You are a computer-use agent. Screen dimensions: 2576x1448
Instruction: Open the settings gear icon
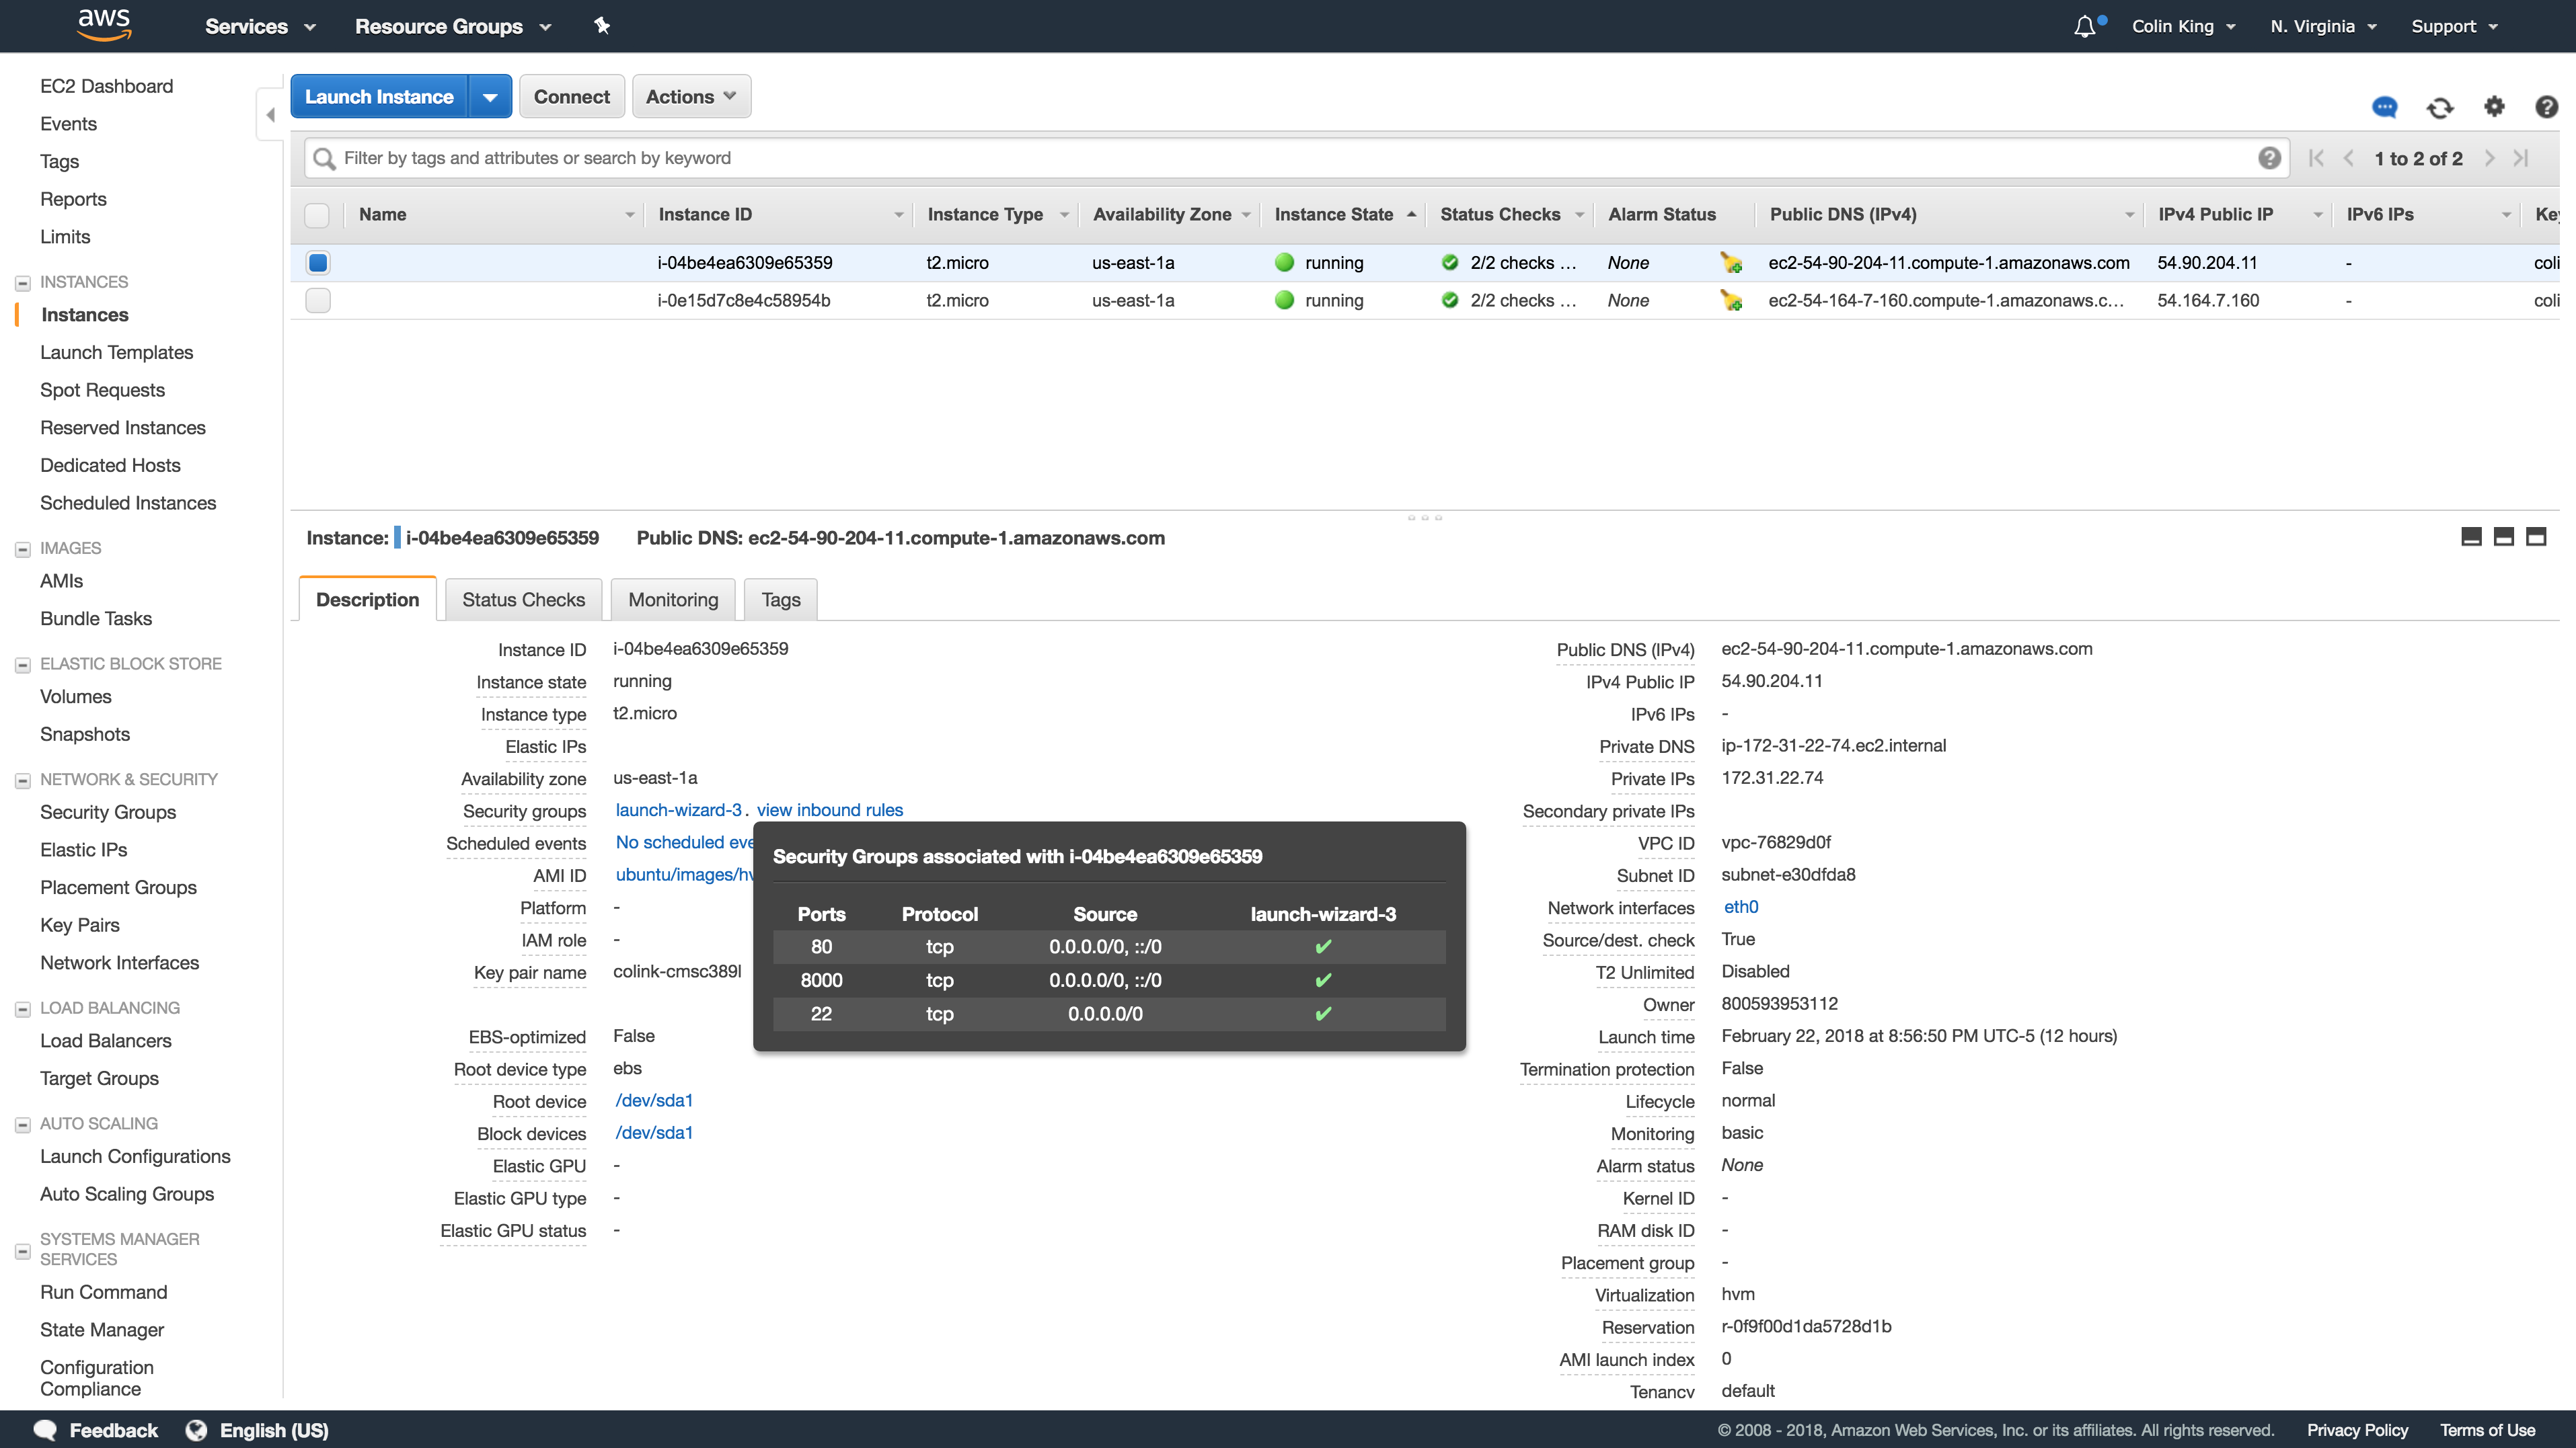[x=2494, y=107]
